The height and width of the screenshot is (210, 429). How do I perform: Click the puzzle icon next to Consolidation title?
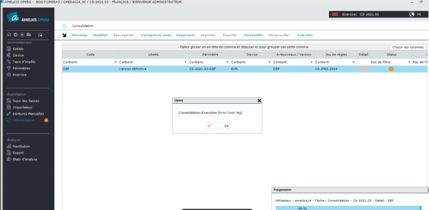65,26
